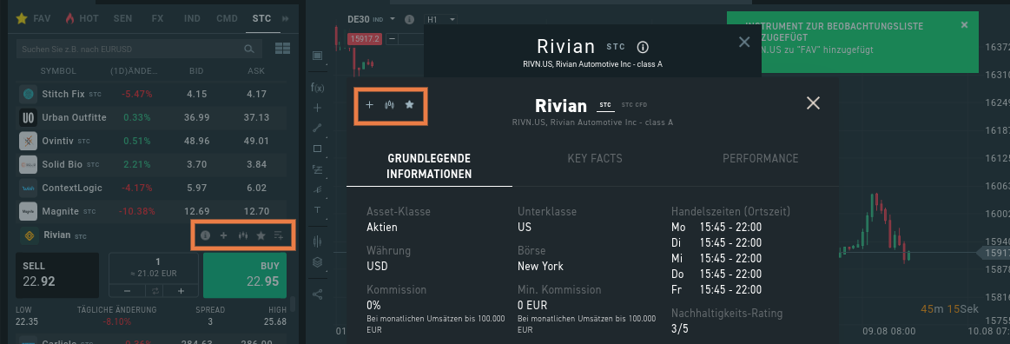Viewport: 1010px width, 344px height.
Task: Close the upper Rivian header popup
Action: [744, 43]
